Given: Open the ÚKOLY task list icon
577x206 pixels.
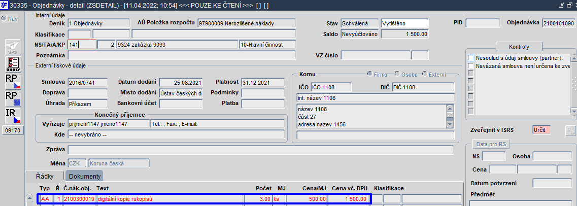Looking at the screenshot, I should (x=13, y=65).
